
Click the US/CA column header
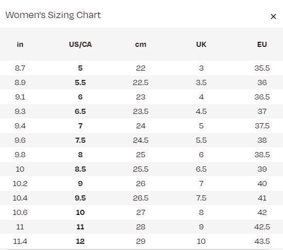coord(80,44)
